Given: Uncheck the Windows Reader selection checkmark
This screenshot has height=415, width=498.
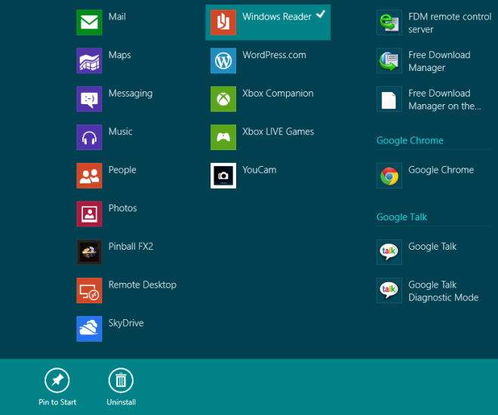Looking at the screenshot, I should (x=321, y=14).
